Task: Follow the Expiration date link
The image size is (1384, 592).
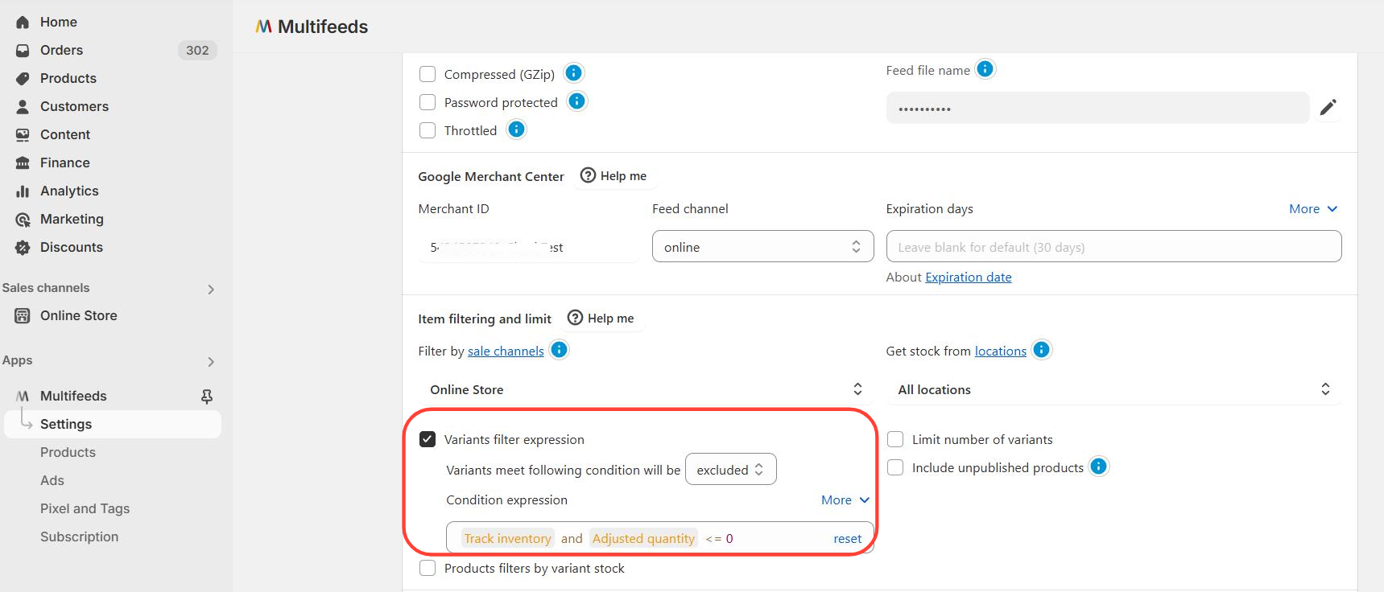Action: (969, 277)
